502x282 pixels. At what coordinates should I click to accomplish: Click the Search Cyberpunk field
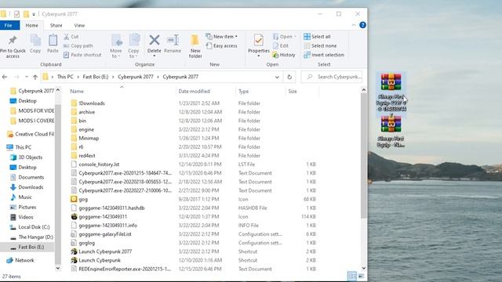tap(332, 77)
